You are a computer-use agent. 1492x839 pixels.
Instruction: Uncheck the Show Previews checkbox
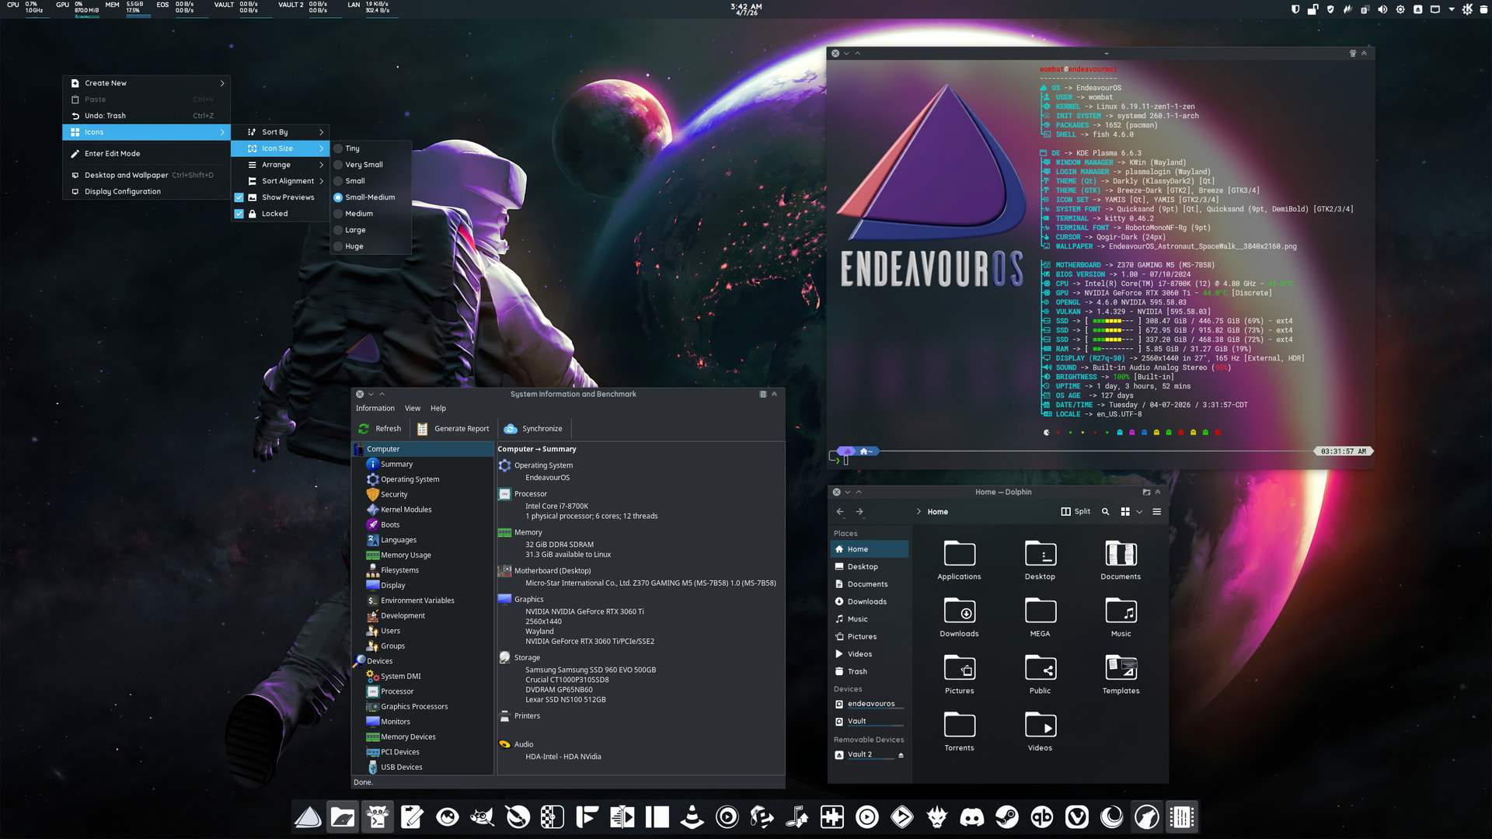coord(239,197)
